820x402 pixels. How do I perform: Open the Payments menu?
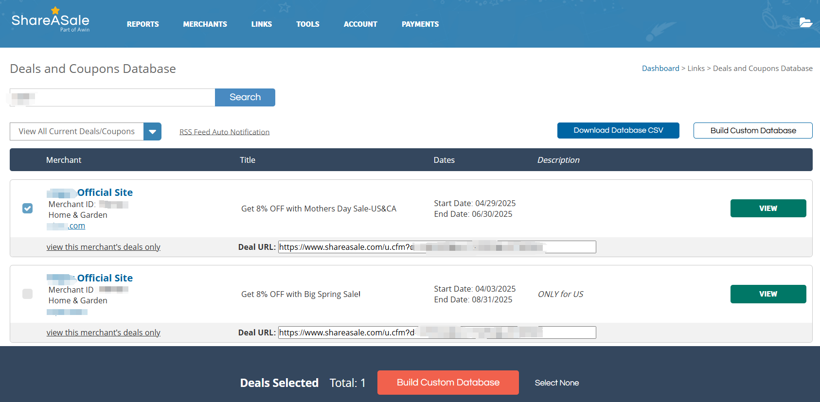pos(420,24)
